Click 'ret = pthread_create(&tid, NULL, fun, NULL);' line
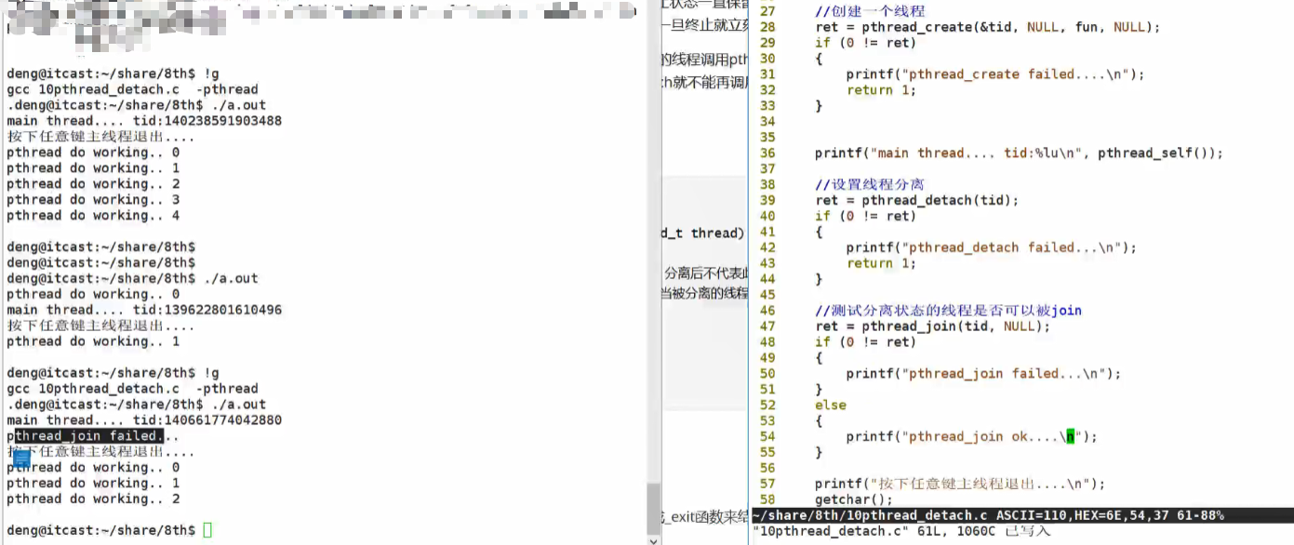 click(988, 27)
